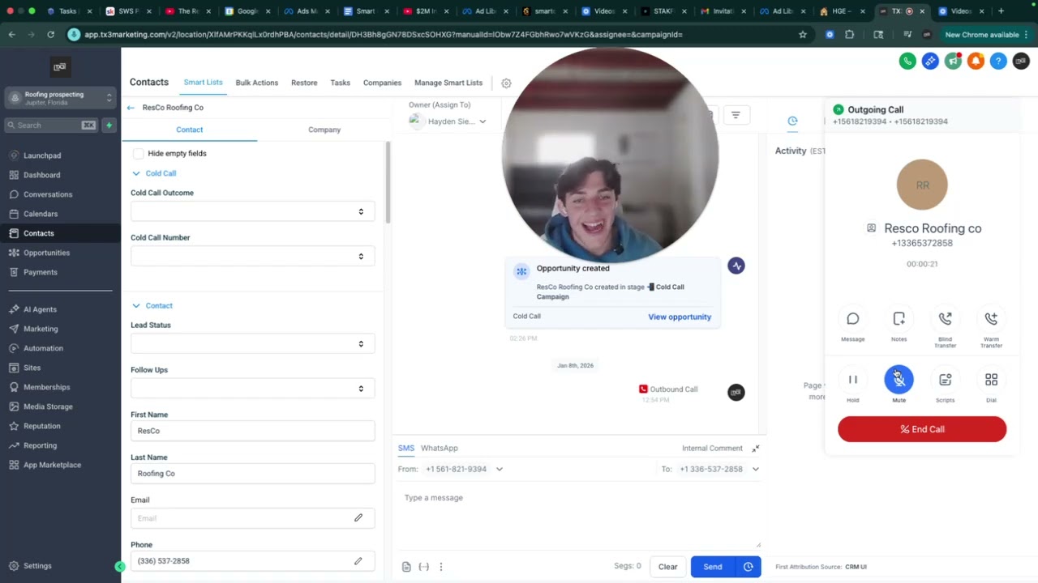Open the contacts settings gear icon
Screen dimensions: 1038x583
click(506, 83)
